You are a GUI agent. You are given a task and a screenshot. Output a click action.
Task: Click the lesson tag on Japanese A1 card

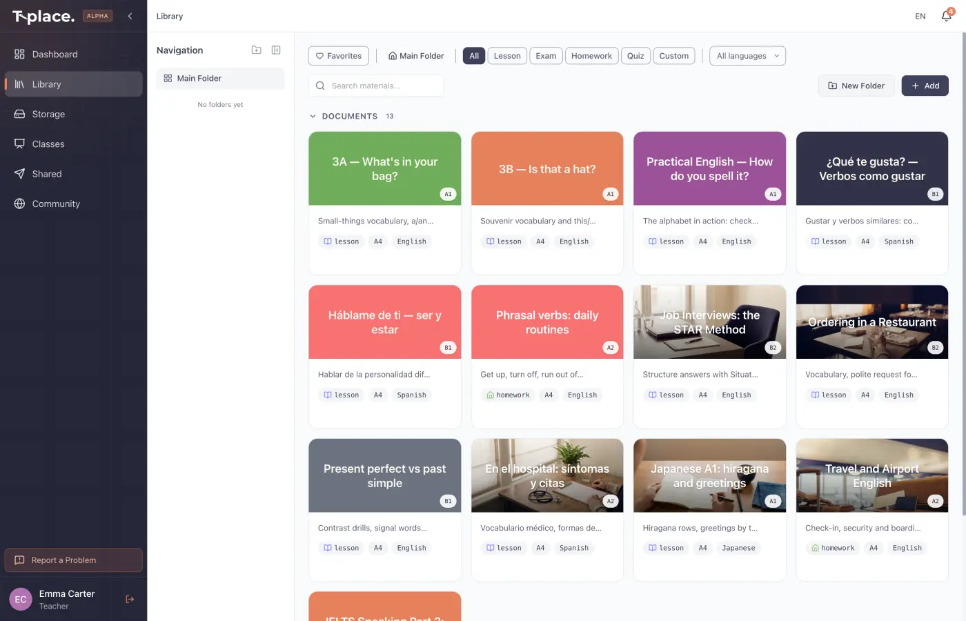click(x=666, y=549)
